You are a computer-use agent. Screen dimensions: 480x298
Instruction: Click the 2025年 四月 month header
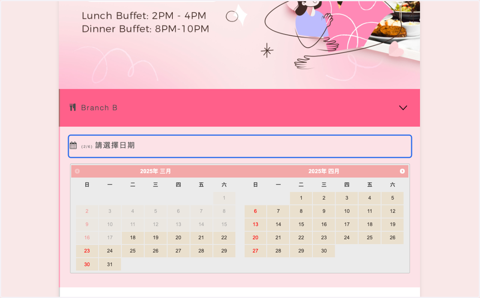coord(324,171)
